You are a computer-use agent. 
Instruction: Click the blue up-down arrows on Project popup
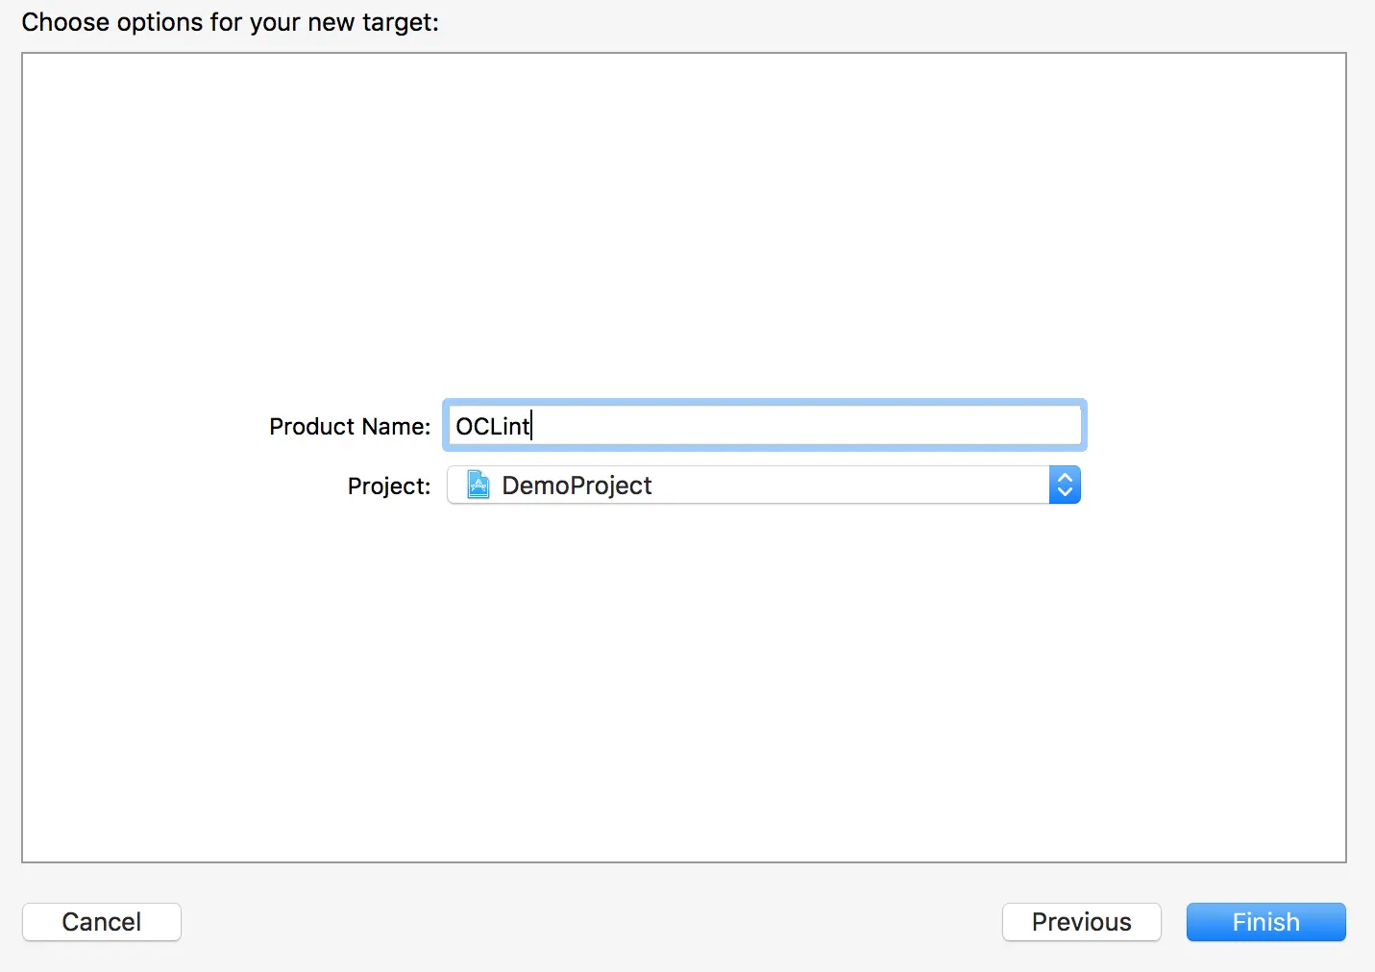click(1065, 486)
